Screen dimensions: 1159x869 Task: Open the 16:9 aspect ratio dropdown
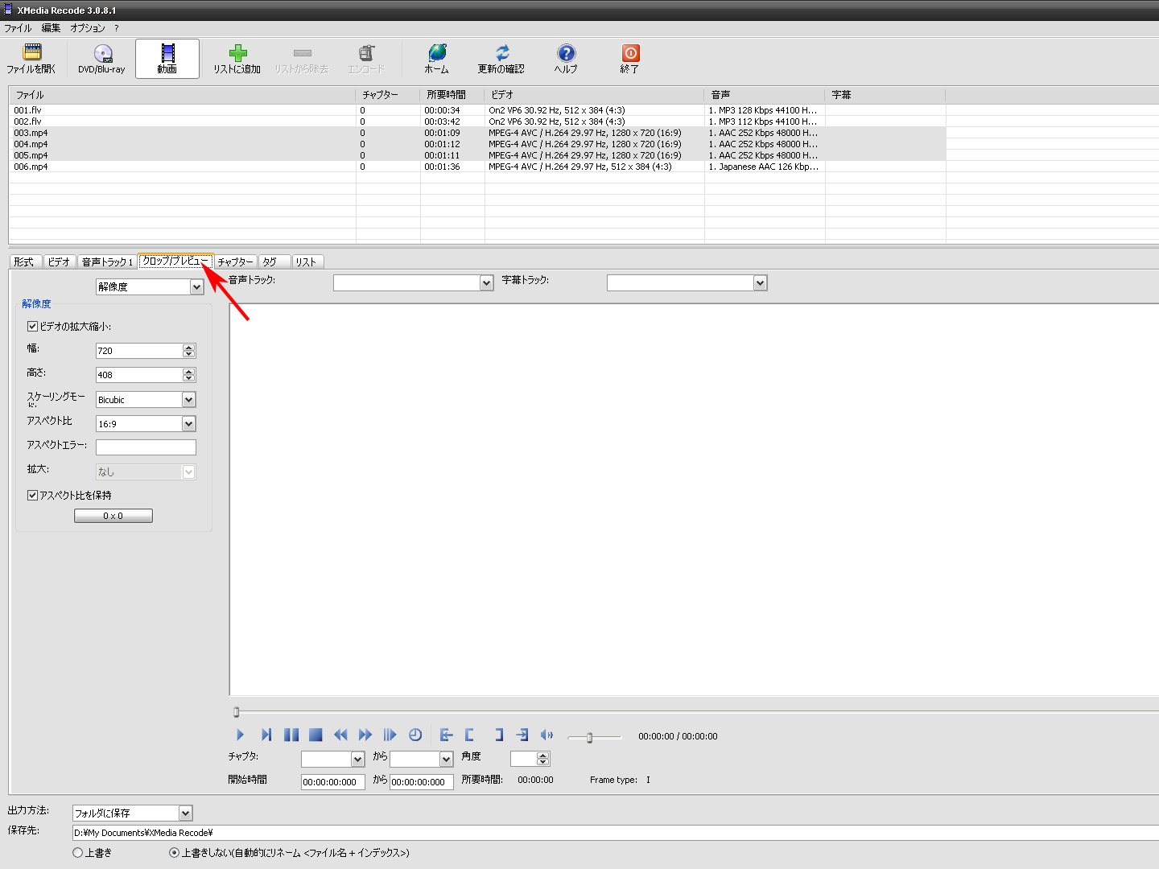click(188, 424)
